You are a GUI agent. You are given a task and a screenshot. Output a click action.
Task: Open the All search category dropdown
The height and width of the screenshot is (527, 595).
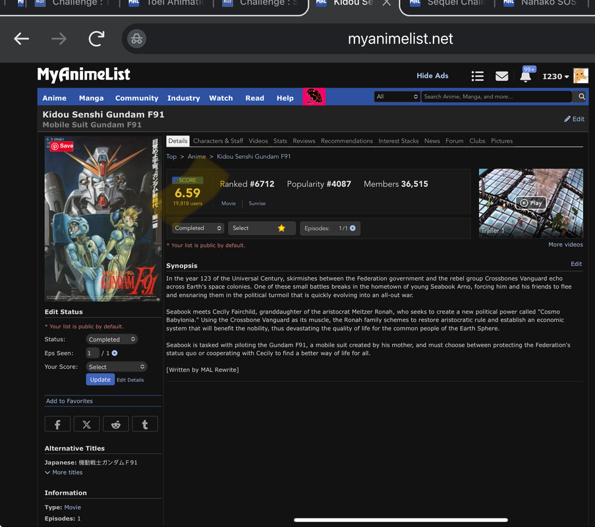tap(397, 97)
